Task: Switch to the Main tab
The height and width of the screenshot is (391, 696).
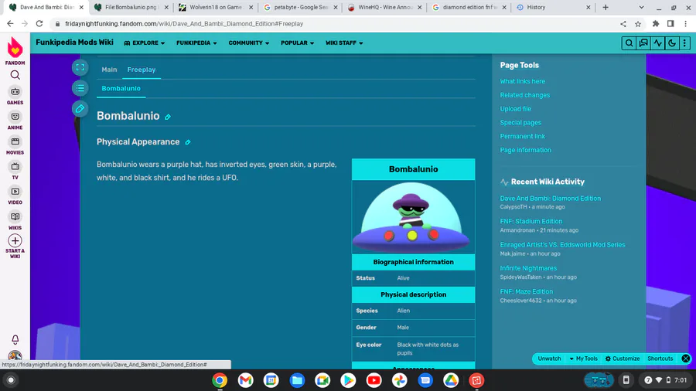Action: tap(109, 70)
